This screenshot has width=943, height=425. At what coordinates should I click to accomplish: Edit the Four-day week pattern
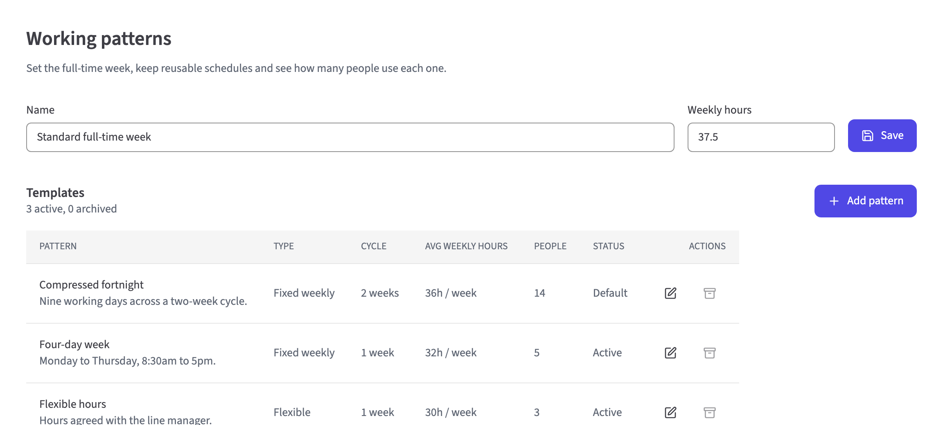tap(670, 353)
